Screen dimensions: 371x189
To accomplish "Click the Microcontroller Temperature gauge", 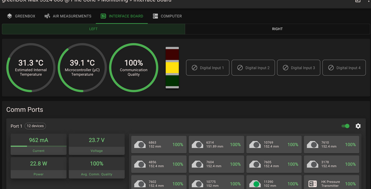I will 82,68.
